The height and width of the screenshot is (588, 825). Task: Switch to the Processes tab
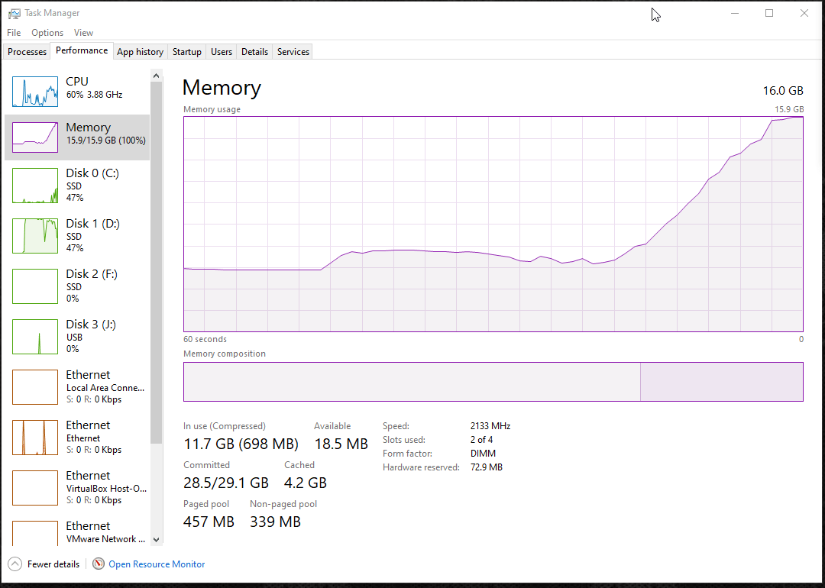27,52
